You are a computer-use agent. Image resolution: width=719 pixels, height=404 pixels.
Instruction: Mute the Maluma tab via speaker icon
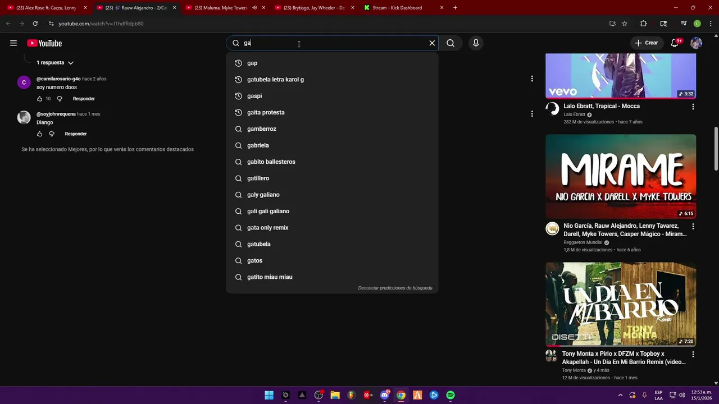tap(254, 8)
